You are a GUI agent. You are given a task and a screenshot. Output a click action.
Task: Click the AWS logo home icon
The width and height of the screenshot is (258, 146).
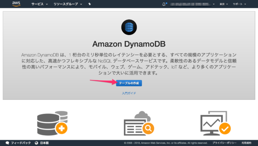(x=16, y=4)
